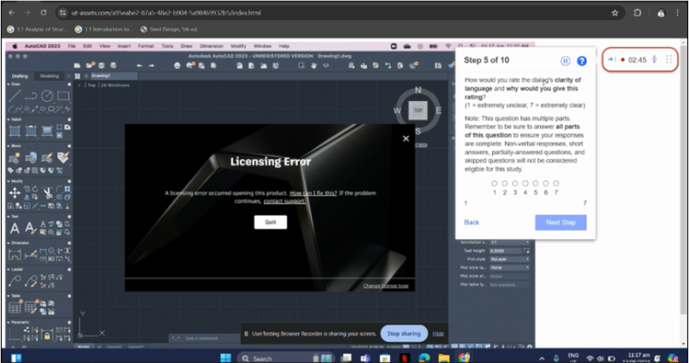Collapse the Leader panel section

point(9,269)
